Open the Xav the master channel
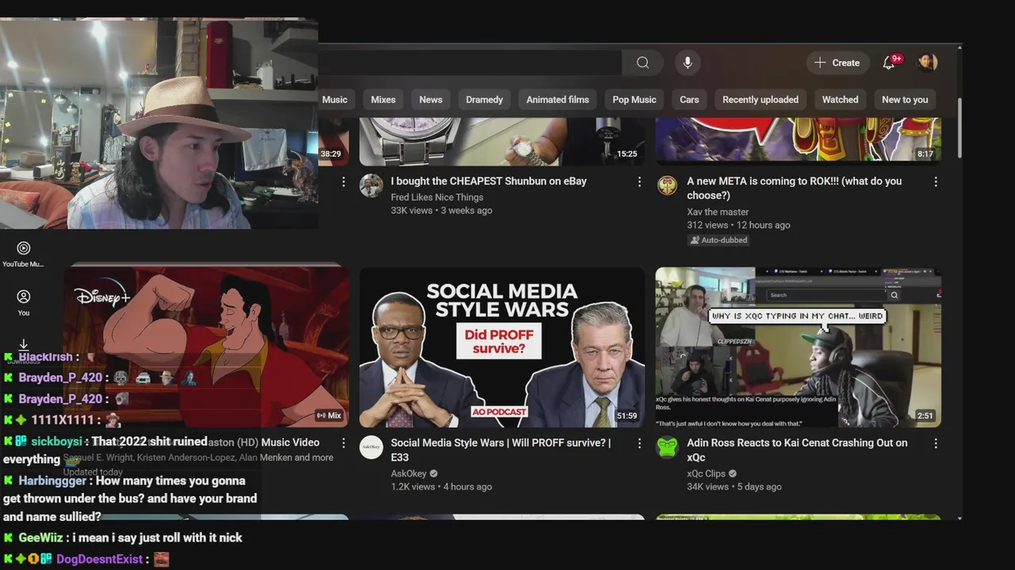1015x570 pixels. (x=718, y=212)
